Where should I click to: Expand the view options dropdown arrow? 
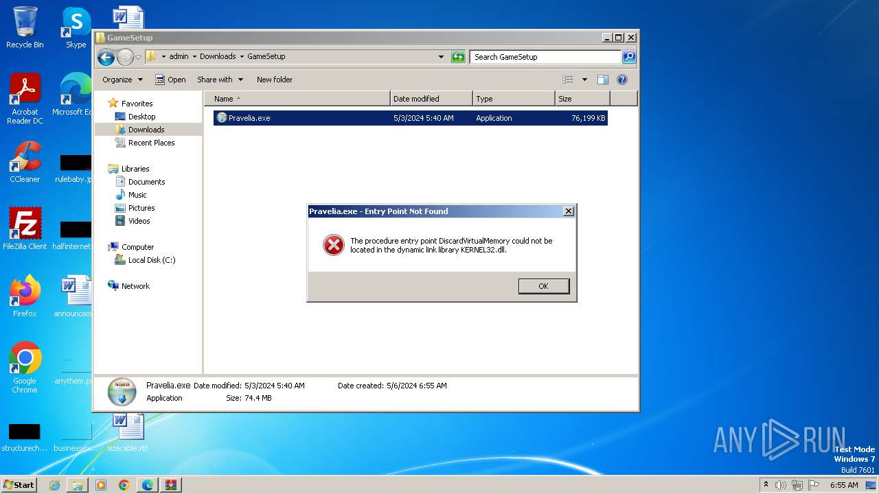584,80
